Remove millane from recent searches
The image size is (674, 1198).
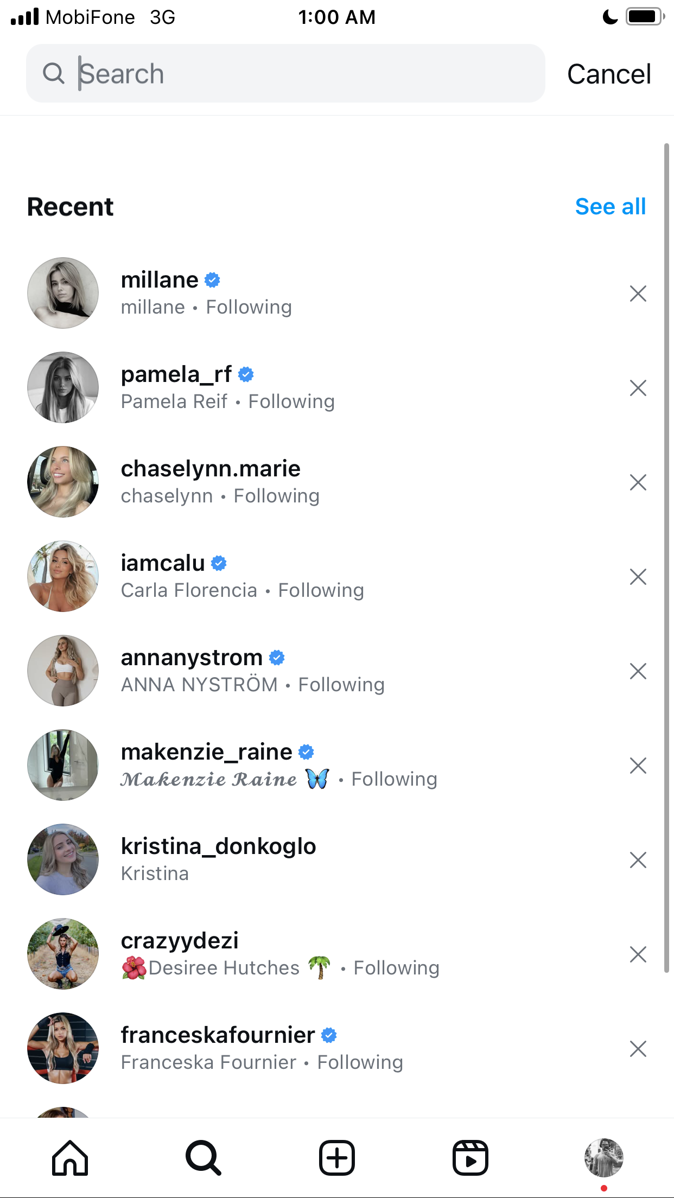click(638, 294)
